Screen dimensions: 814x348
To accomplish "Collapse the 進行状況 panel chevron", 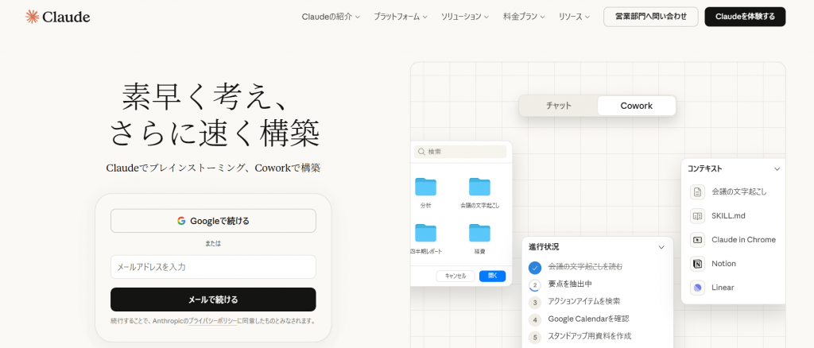I will tap(661, 247).
